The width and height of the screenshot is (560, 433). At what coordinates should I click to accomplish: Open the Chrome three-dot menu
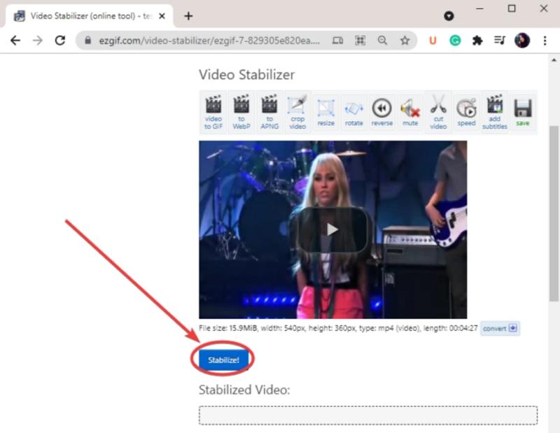(544, 41)
